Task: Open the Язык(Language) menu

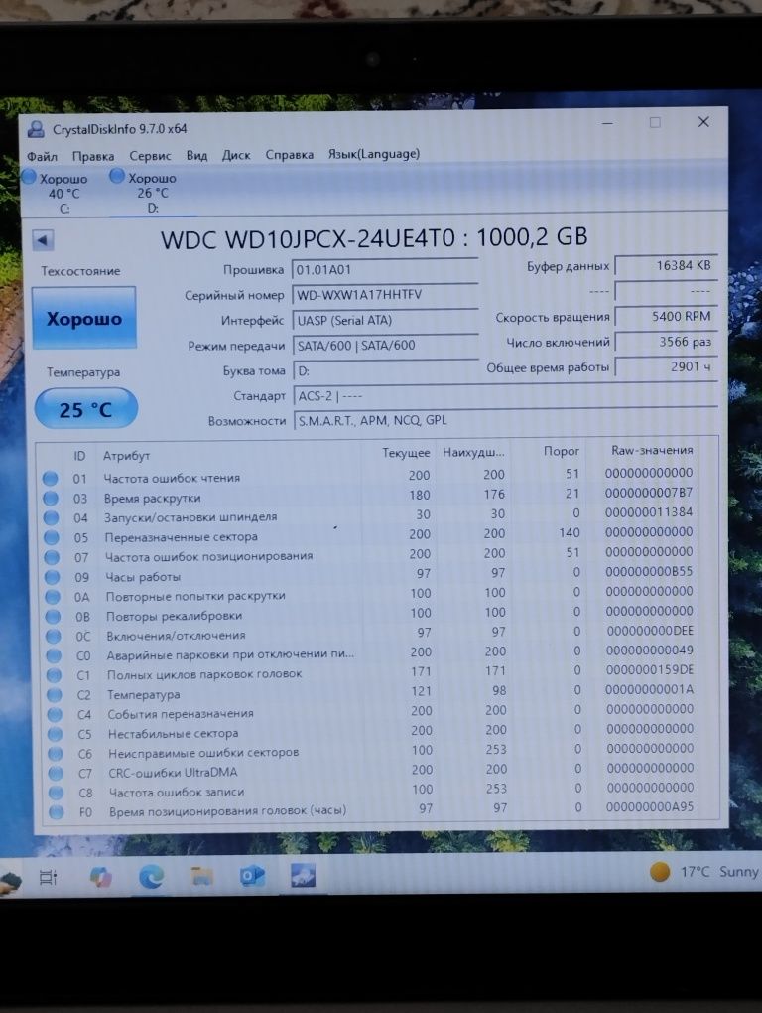Action: pyautogui.click(x=374, y=154)
